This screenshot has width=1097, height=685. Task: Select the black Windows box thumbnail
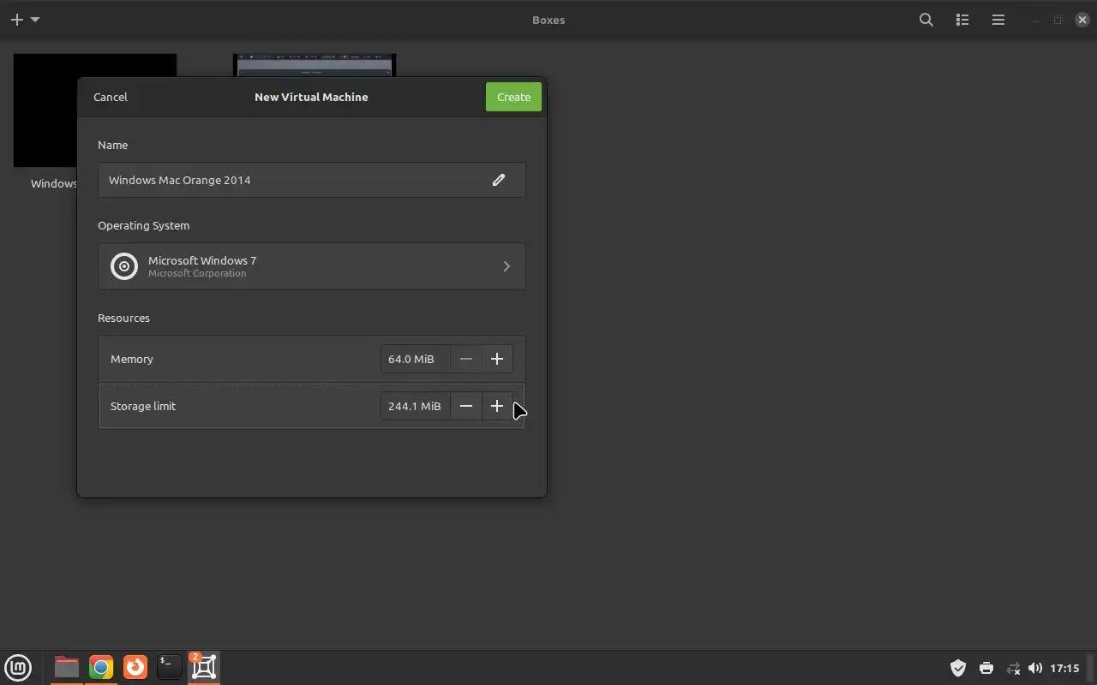pyautogui.click(x=45, y=111)
